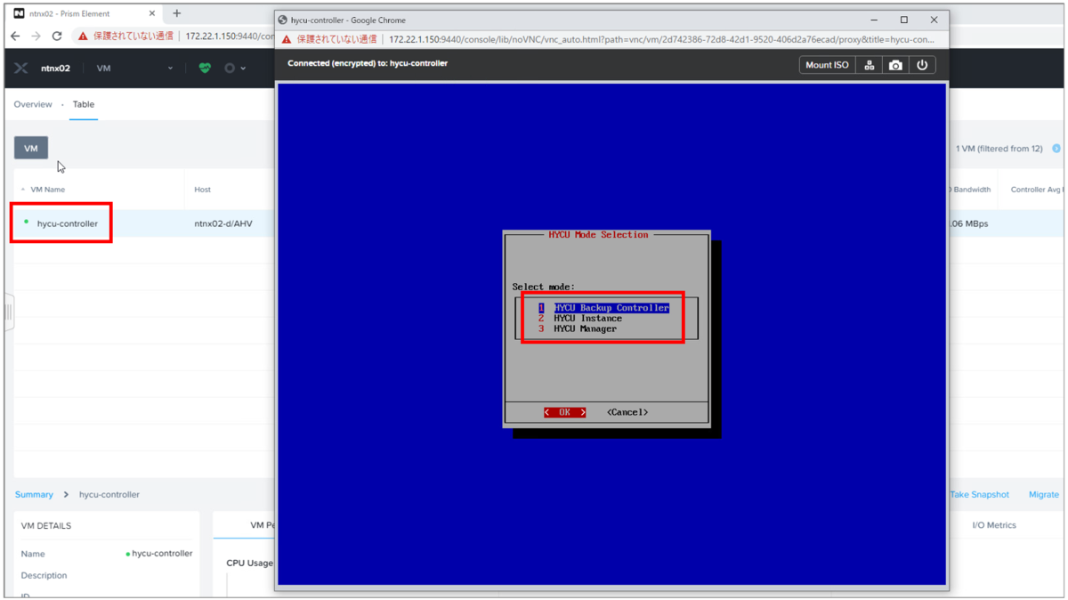Click the not-secure warning in Prism address bar
This screenshot has height=600, width=1068.
pyautogui.click(x=125, y=36)
